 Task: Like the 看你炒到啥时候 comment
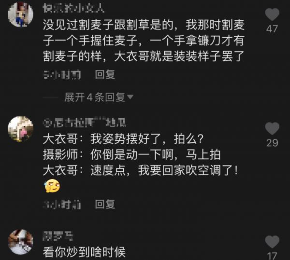pyautogui.click(x=272, y=242)
